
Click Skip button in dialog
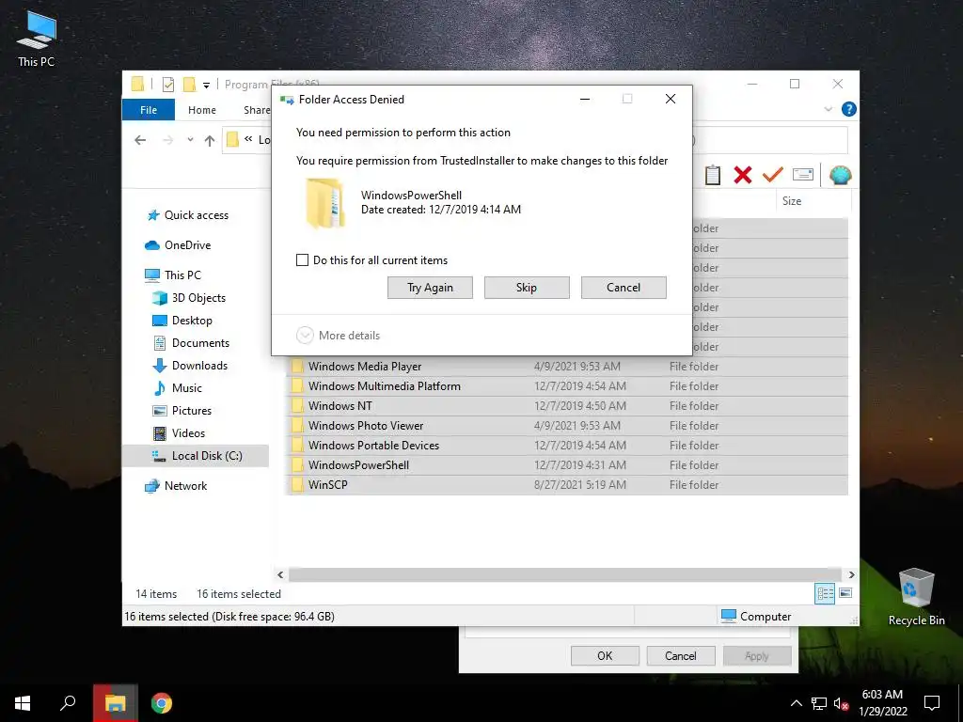527,288
